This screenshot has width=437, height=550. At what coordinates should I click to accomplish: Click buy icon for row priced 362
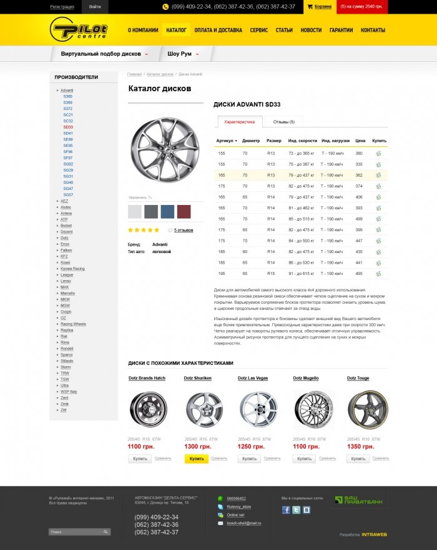(378, 176)
